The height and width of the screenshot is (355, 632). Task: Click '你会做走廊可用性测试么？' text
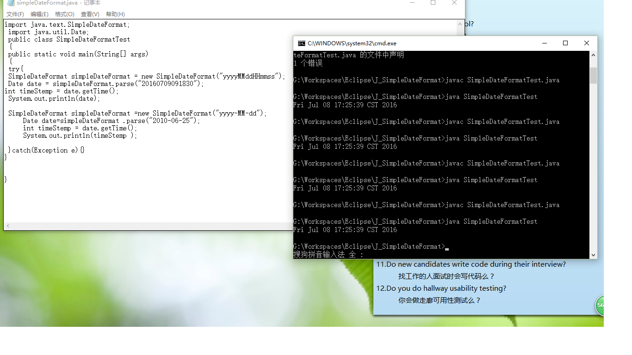(x=440, y=300)
